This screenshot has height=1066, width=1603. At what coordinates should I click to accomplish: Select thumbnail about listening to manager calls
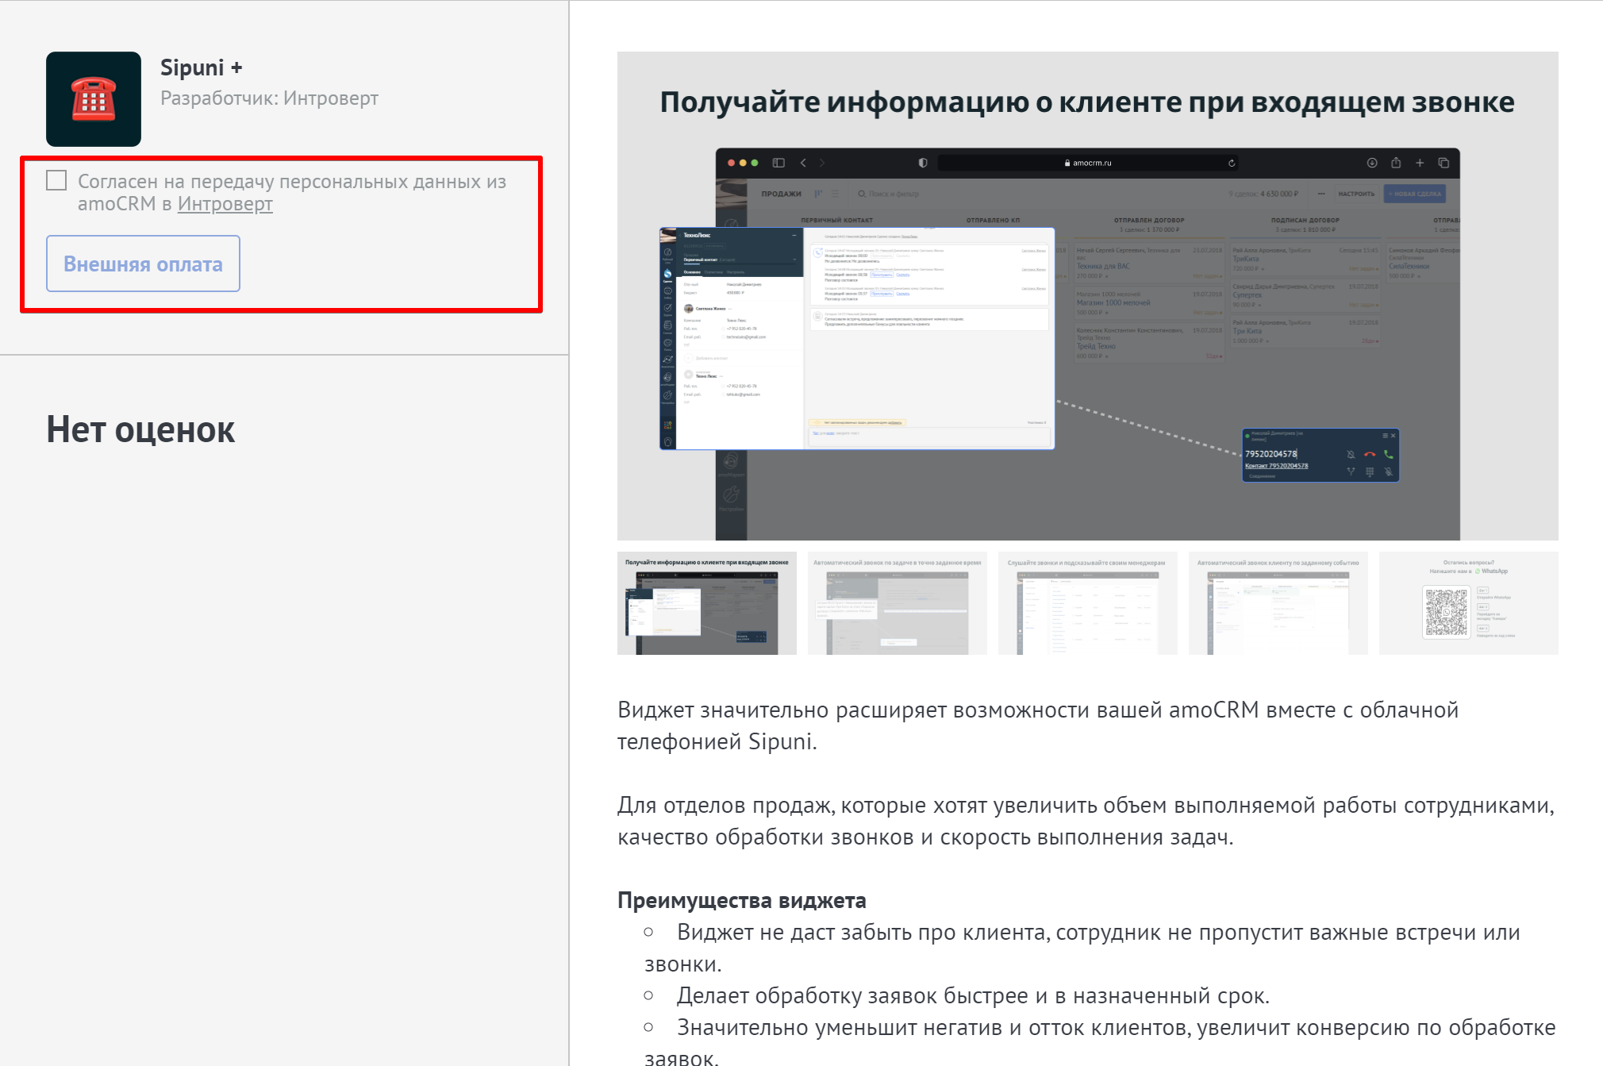[x=1088, y=603]
